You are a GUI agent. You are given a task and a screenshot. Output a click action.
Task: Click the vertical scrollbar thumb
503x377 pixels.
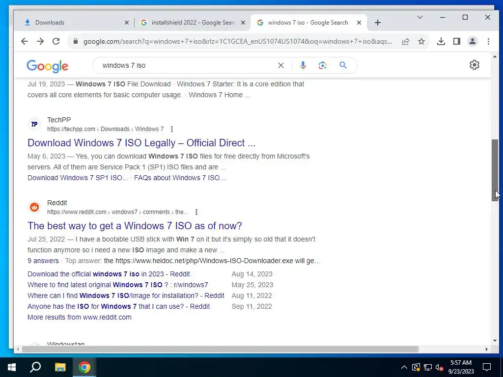pos(495,170)
